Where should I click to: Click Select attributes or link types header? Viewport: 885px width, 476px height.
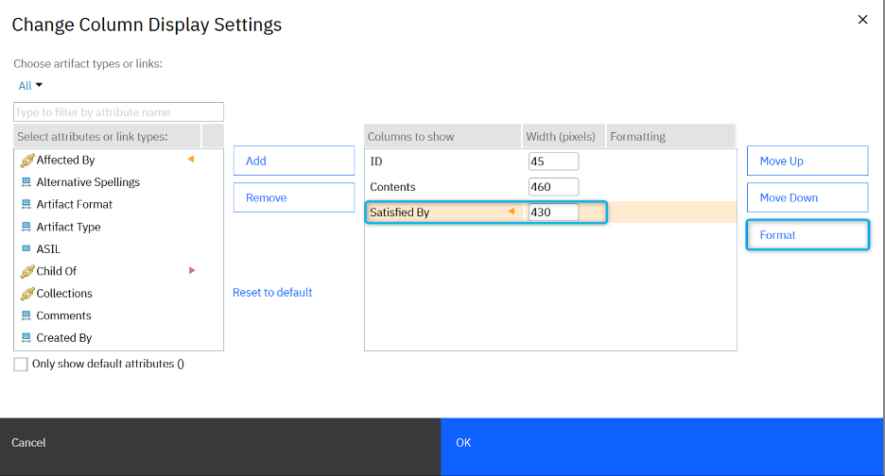(107, 137)
